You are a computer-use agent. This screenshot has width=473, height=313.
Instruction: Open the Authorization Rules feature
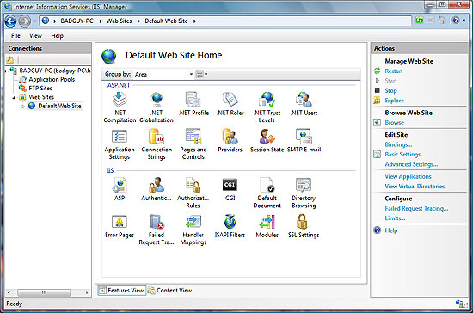pyautogui.click(x=193, y=193)
